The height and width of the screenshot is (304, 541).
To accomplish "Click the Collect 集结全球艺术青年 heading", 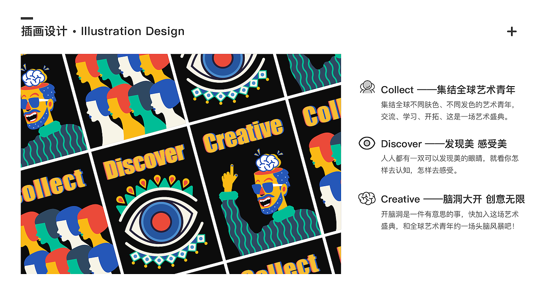I will [x=448, y=90].
